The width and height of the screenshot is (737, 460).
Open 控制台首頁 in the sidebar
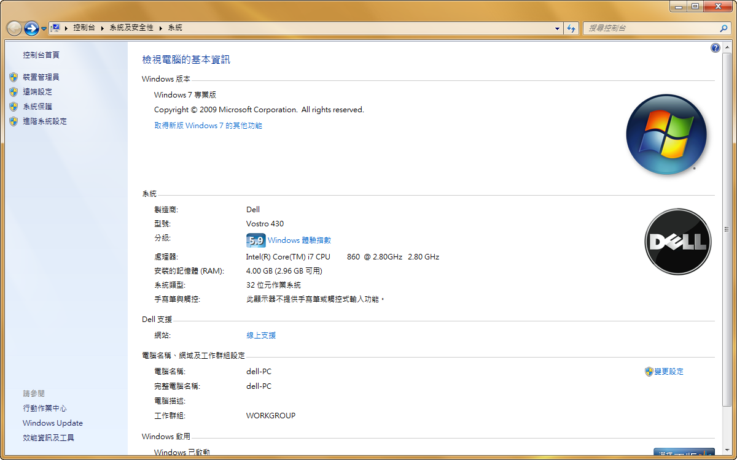(x=41, y=55)
